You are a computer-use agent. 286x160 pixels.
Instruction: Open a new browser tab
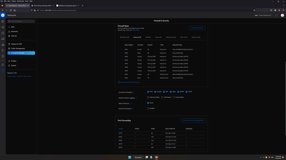[82, 6]
